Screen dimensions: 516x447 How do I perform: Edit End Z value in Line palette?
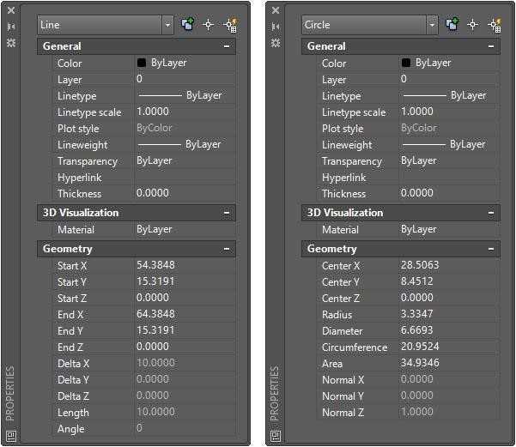click(x=185, y=347)
